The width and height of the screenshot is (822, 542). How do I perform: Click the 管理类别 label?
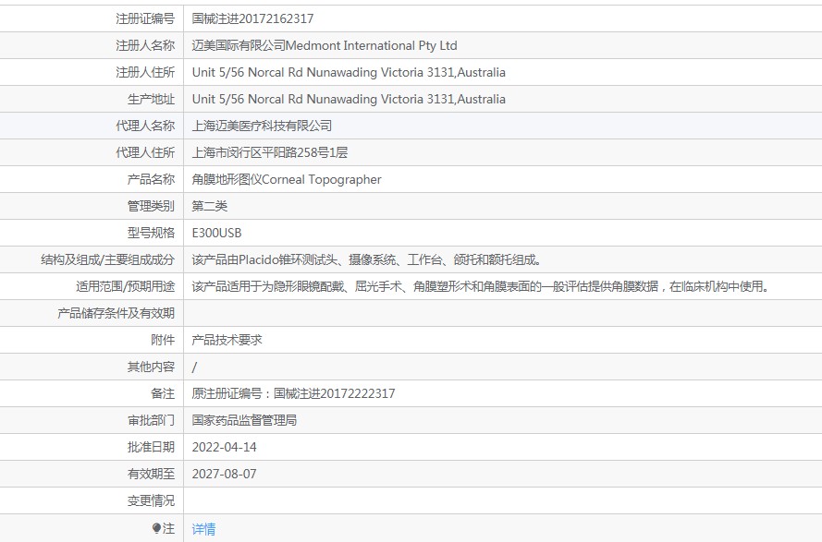[151, 206]
